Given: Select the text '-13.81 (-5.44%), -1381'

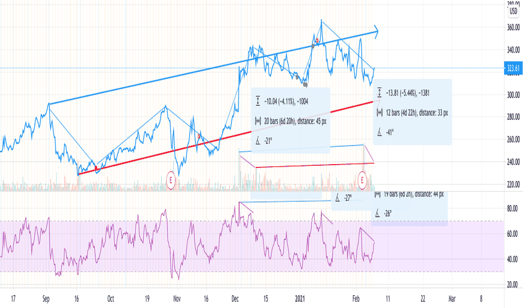Looking at the screenshot, I should tap(407, 93).
